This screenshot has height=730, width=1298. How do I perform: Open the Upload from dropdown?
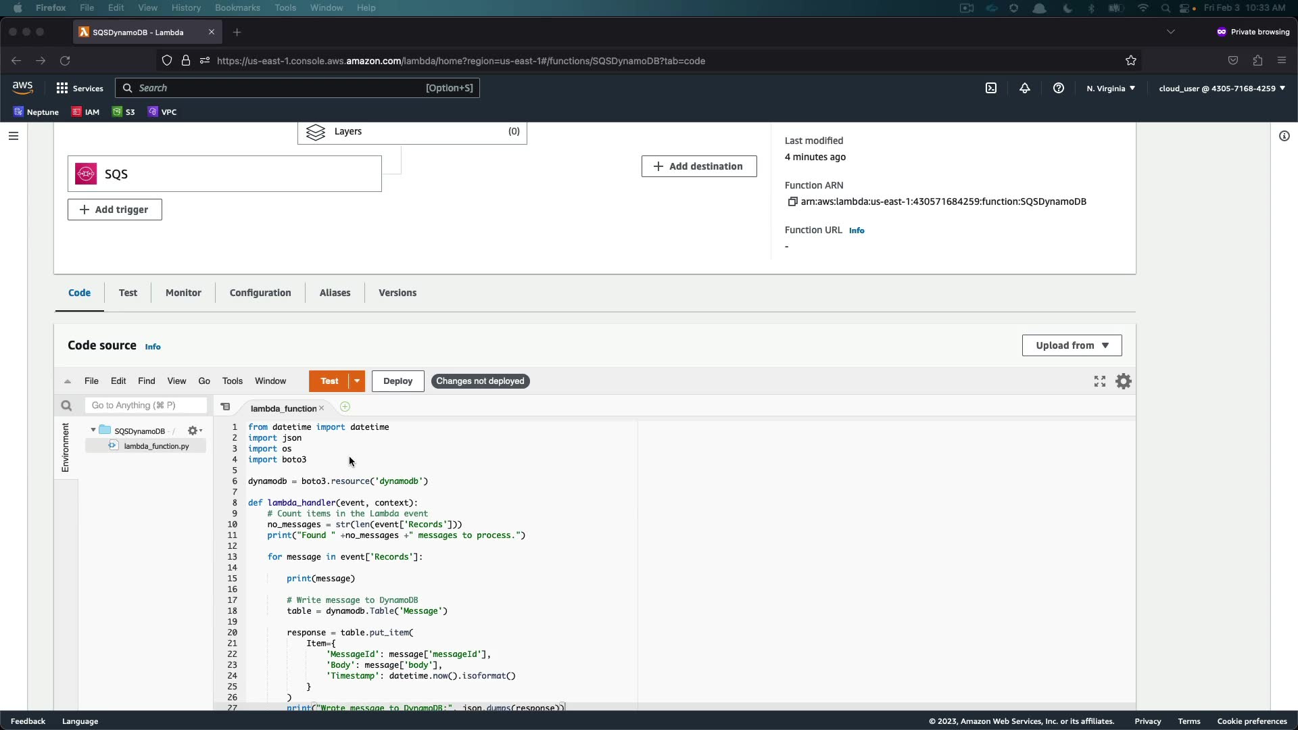coord(1072,345)
